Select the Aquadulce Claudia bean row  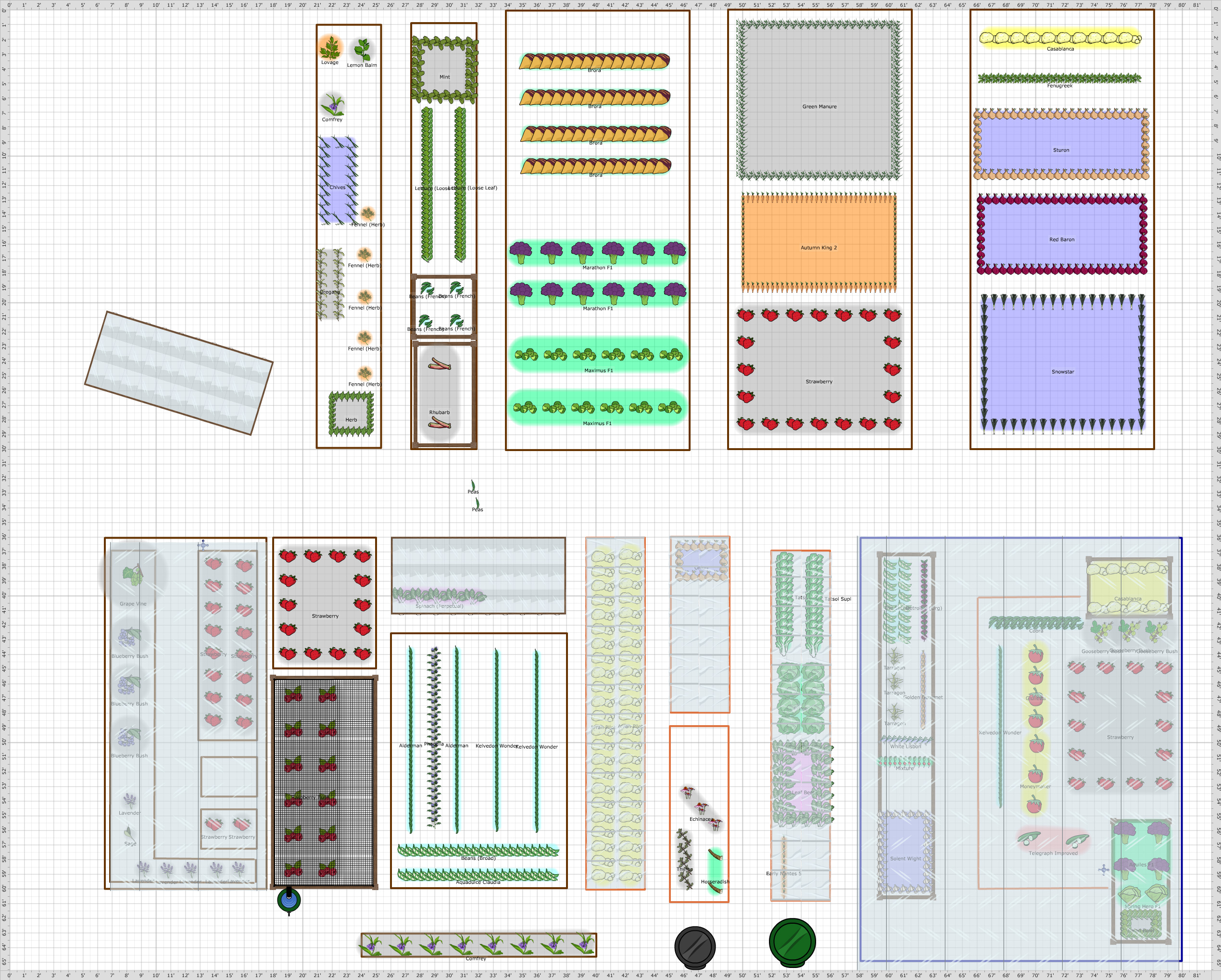478,875
